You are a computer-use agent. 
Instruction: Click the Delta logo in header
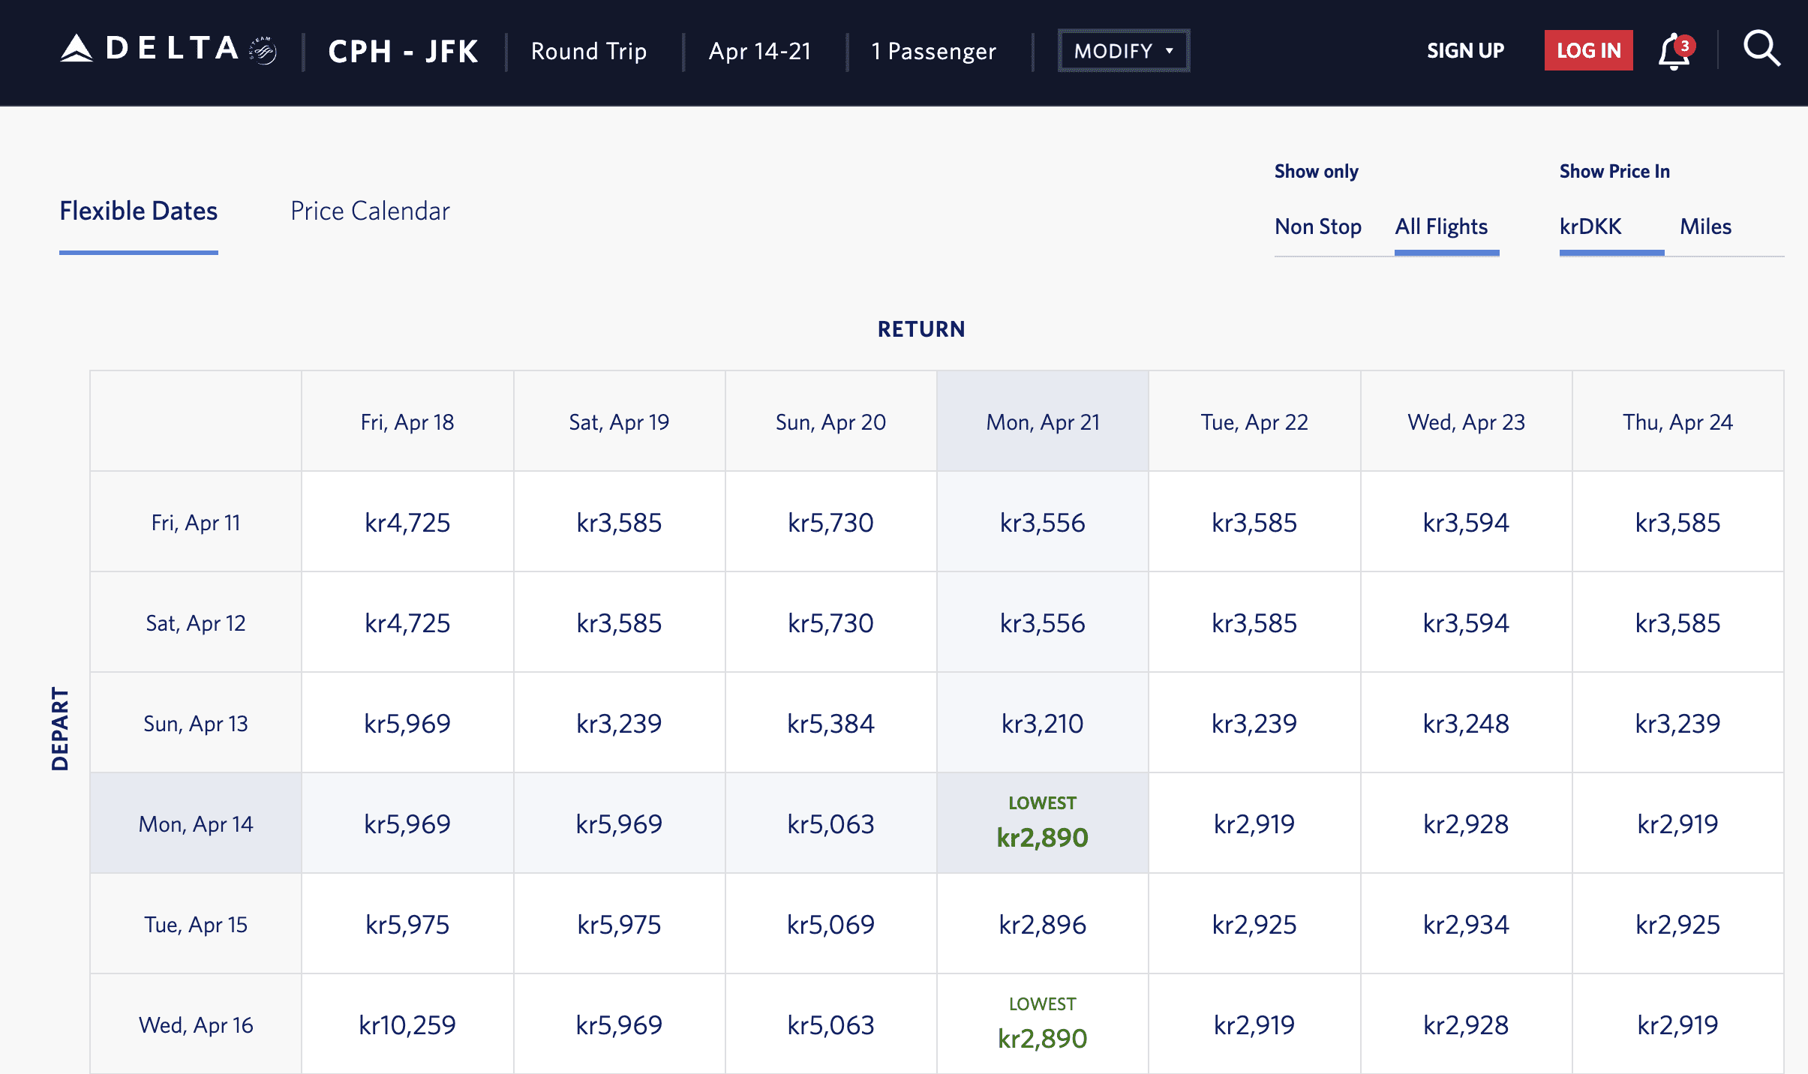pyautogui.click(x=150, y=49)
